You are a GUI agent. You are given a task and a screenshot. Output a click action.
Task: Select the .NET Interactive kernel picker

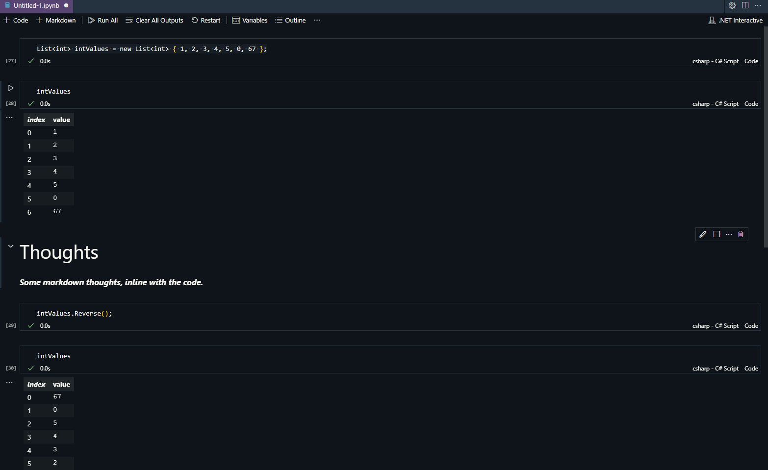tap(736, 20)
